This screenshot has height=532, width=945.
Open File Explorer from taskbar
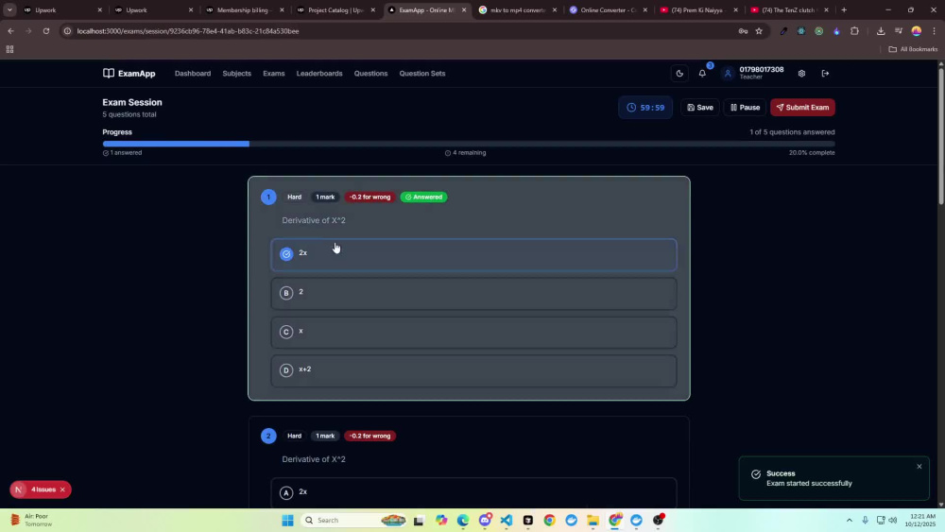(x=593, y=520)
